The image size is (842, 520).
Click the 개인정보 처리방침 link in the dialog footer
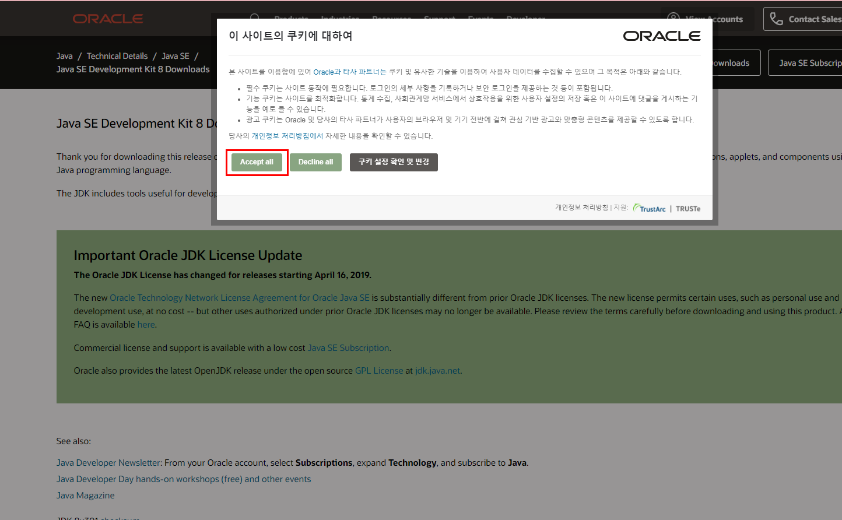pyautogui.click(x=581, y=208)
